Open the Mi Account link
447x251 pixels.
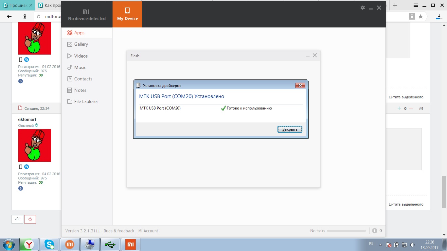(x=148, y=231)
